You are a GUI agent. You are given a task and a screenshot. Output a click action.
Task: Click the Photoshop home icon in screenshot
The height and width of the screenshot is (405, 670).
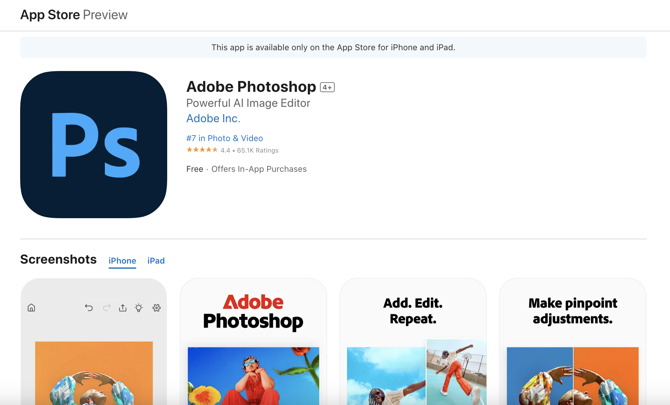pyautogui.click(x=31, y=308)
